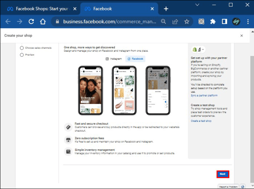254x189 pixels.
Task: Open the Chrome profile avatar
Action: point(236,21)
